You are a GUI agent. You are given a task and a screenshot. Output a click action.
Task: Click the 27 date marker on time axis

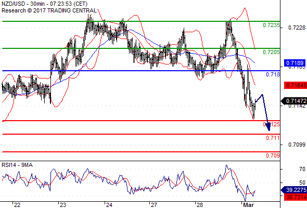(154, 205)
